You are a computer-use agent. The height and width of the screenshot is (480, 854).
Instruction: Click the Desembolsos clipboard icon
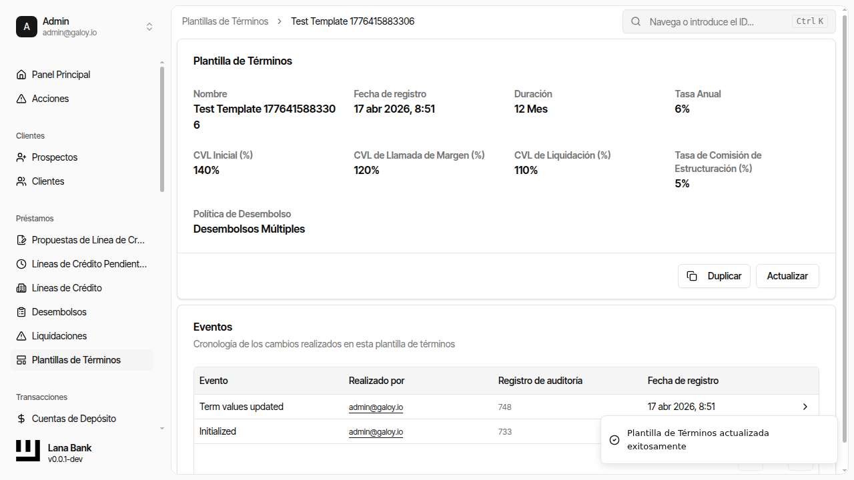(x=21, y=312)
